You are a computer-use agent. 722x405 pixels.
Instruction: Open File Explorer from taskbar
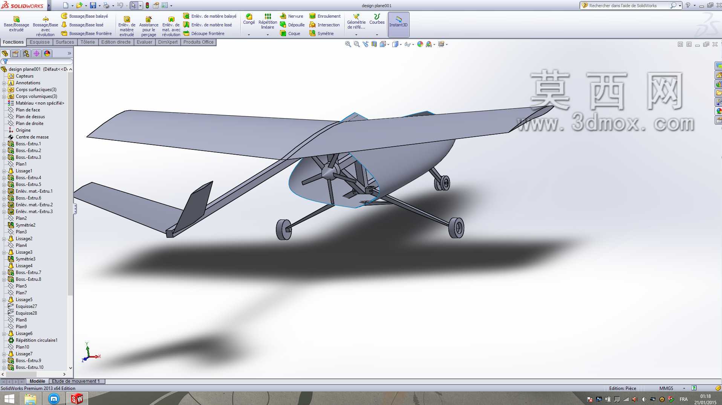coord(30,399)
